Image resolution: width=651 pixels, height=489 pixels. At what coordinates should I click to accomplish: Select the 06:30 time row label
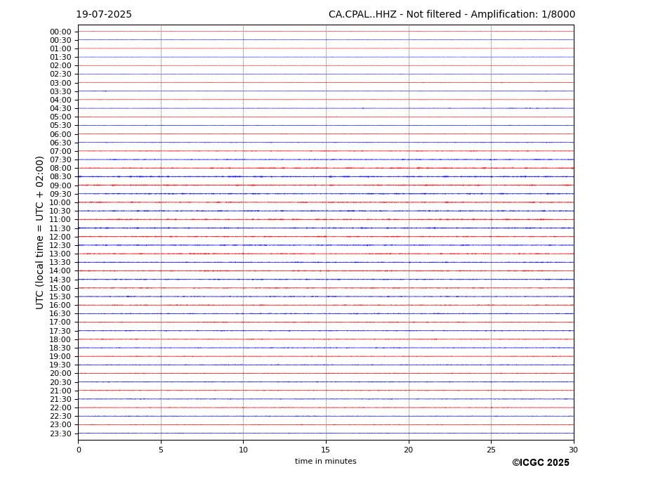click(x=60, y=143)
